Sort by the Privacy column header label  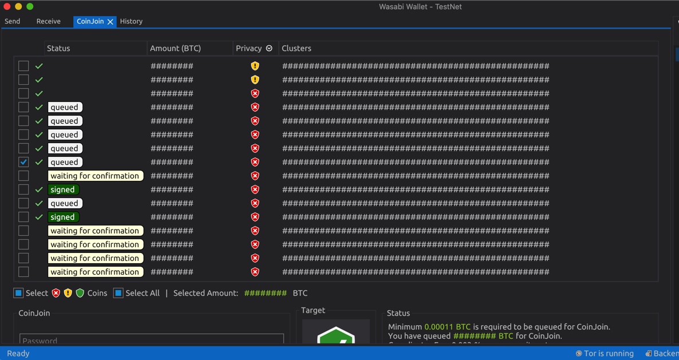coord(248,48)
